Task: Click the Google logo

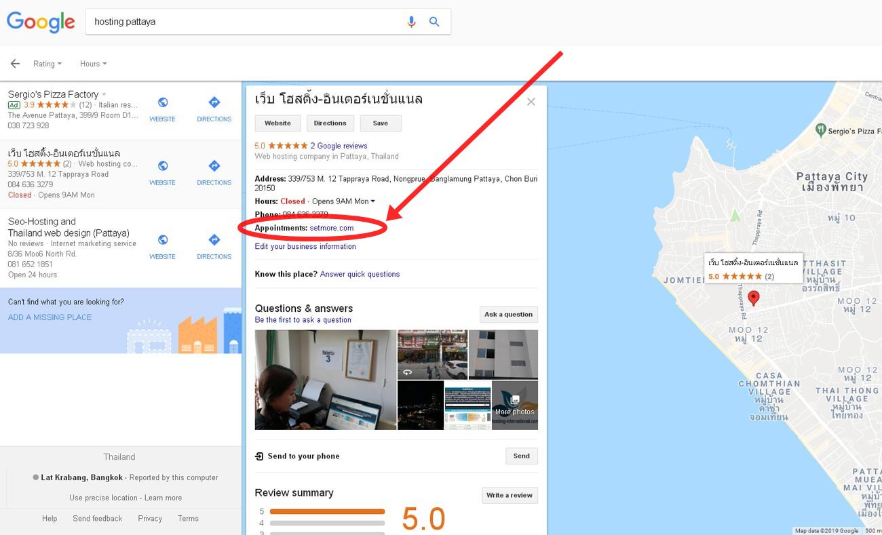Action: (41, 22)
